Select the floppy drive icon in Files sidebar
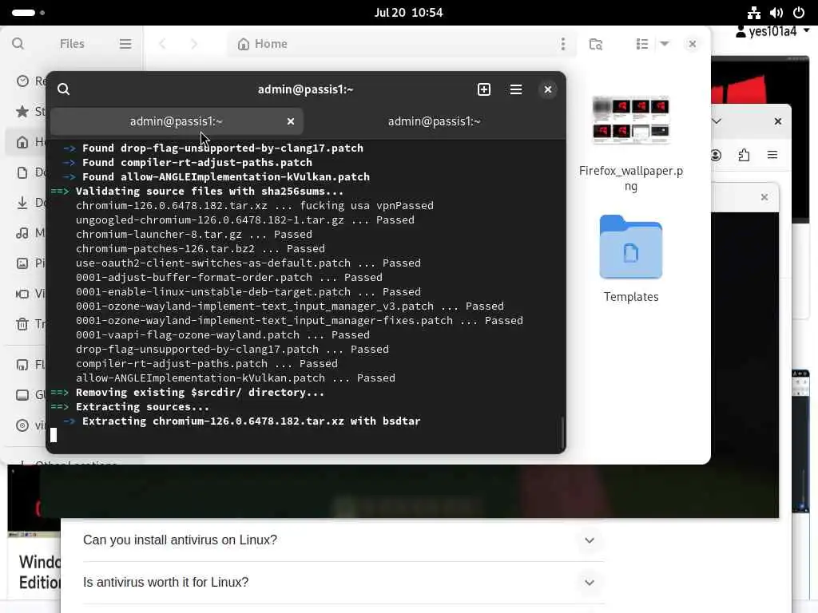The height and width of the screenshot is (613, 818). tap(22, 365)
